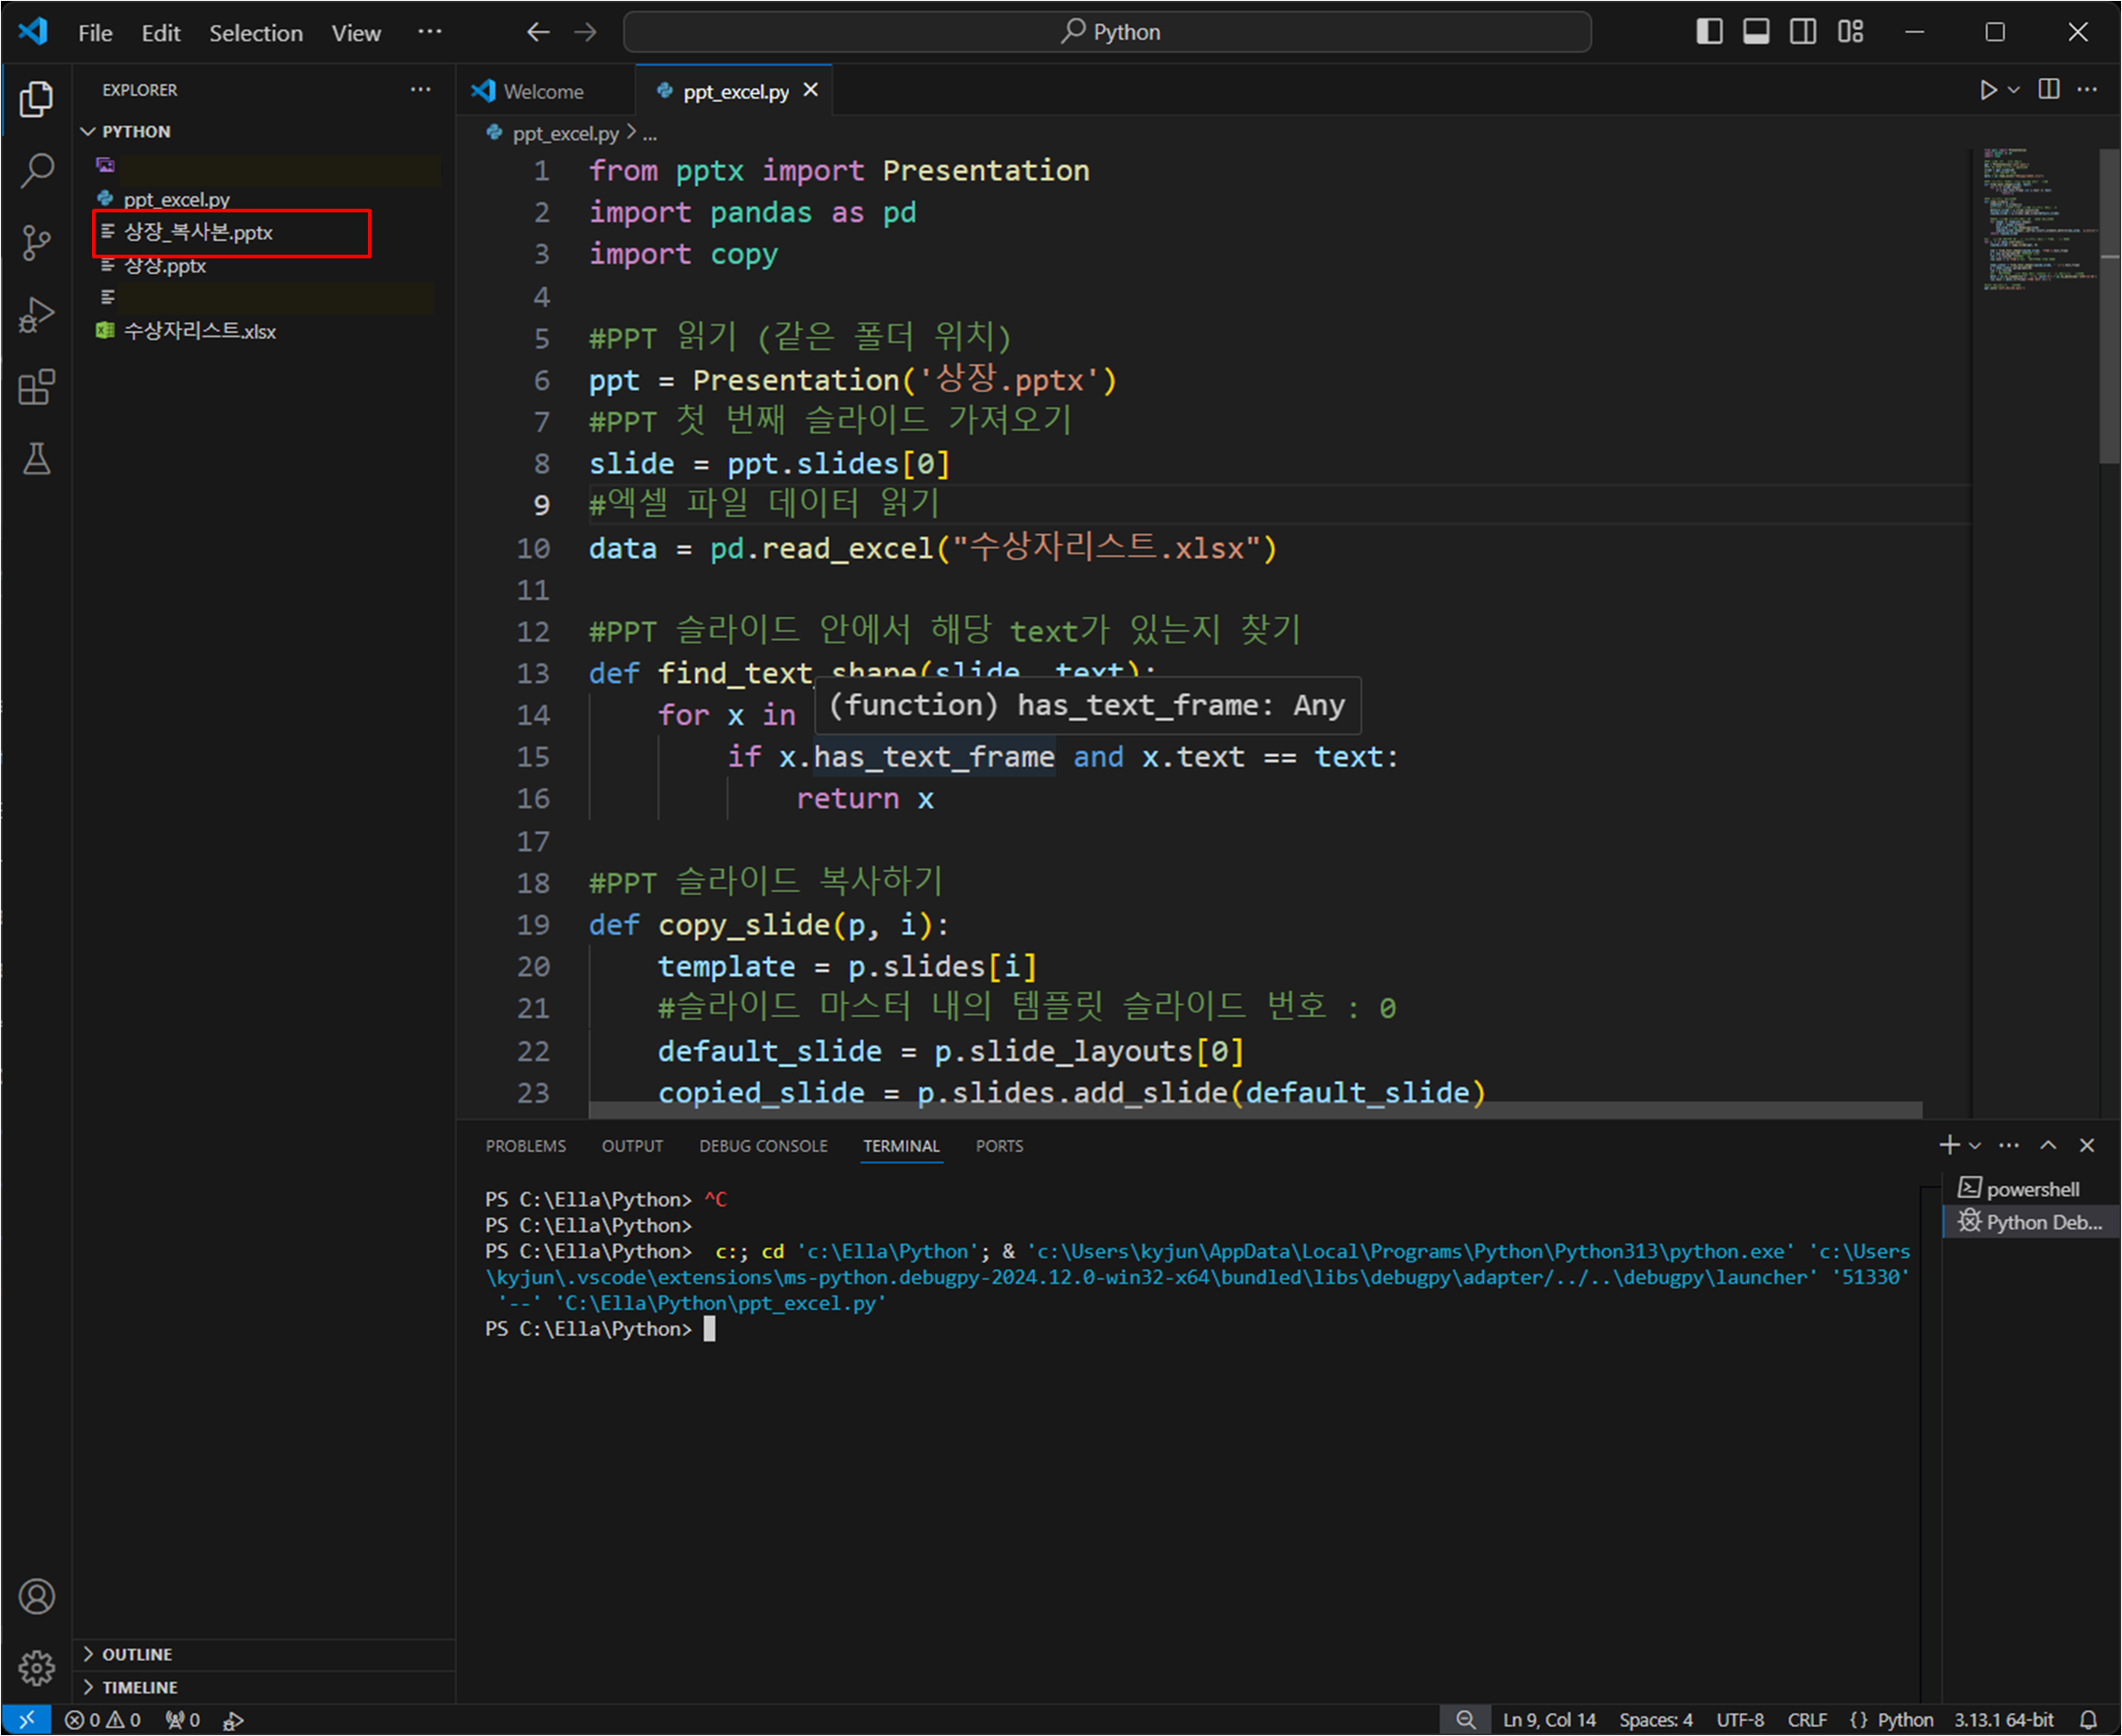
Task: Open the 수상자리스트.xlsx file in explorer
Action: (x=199, y=331)
